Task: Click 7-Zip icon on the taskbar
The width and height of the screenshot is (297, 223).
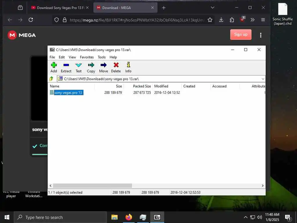Action: coord(157,217)
